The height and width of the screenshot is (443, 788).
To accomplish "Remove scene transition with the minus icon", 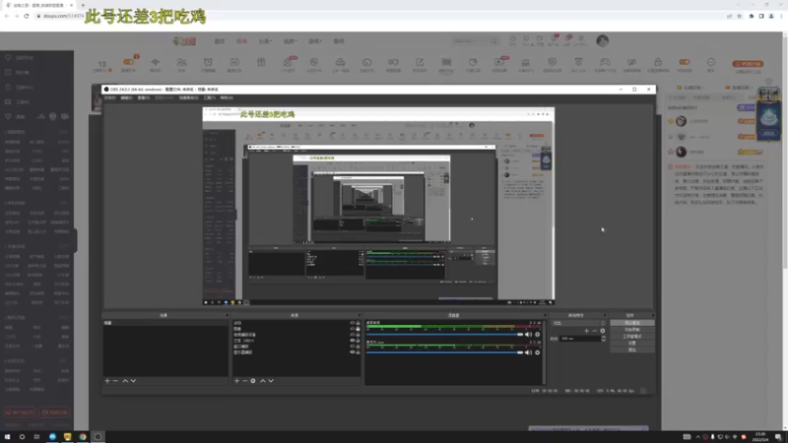I will pos(595,331).
